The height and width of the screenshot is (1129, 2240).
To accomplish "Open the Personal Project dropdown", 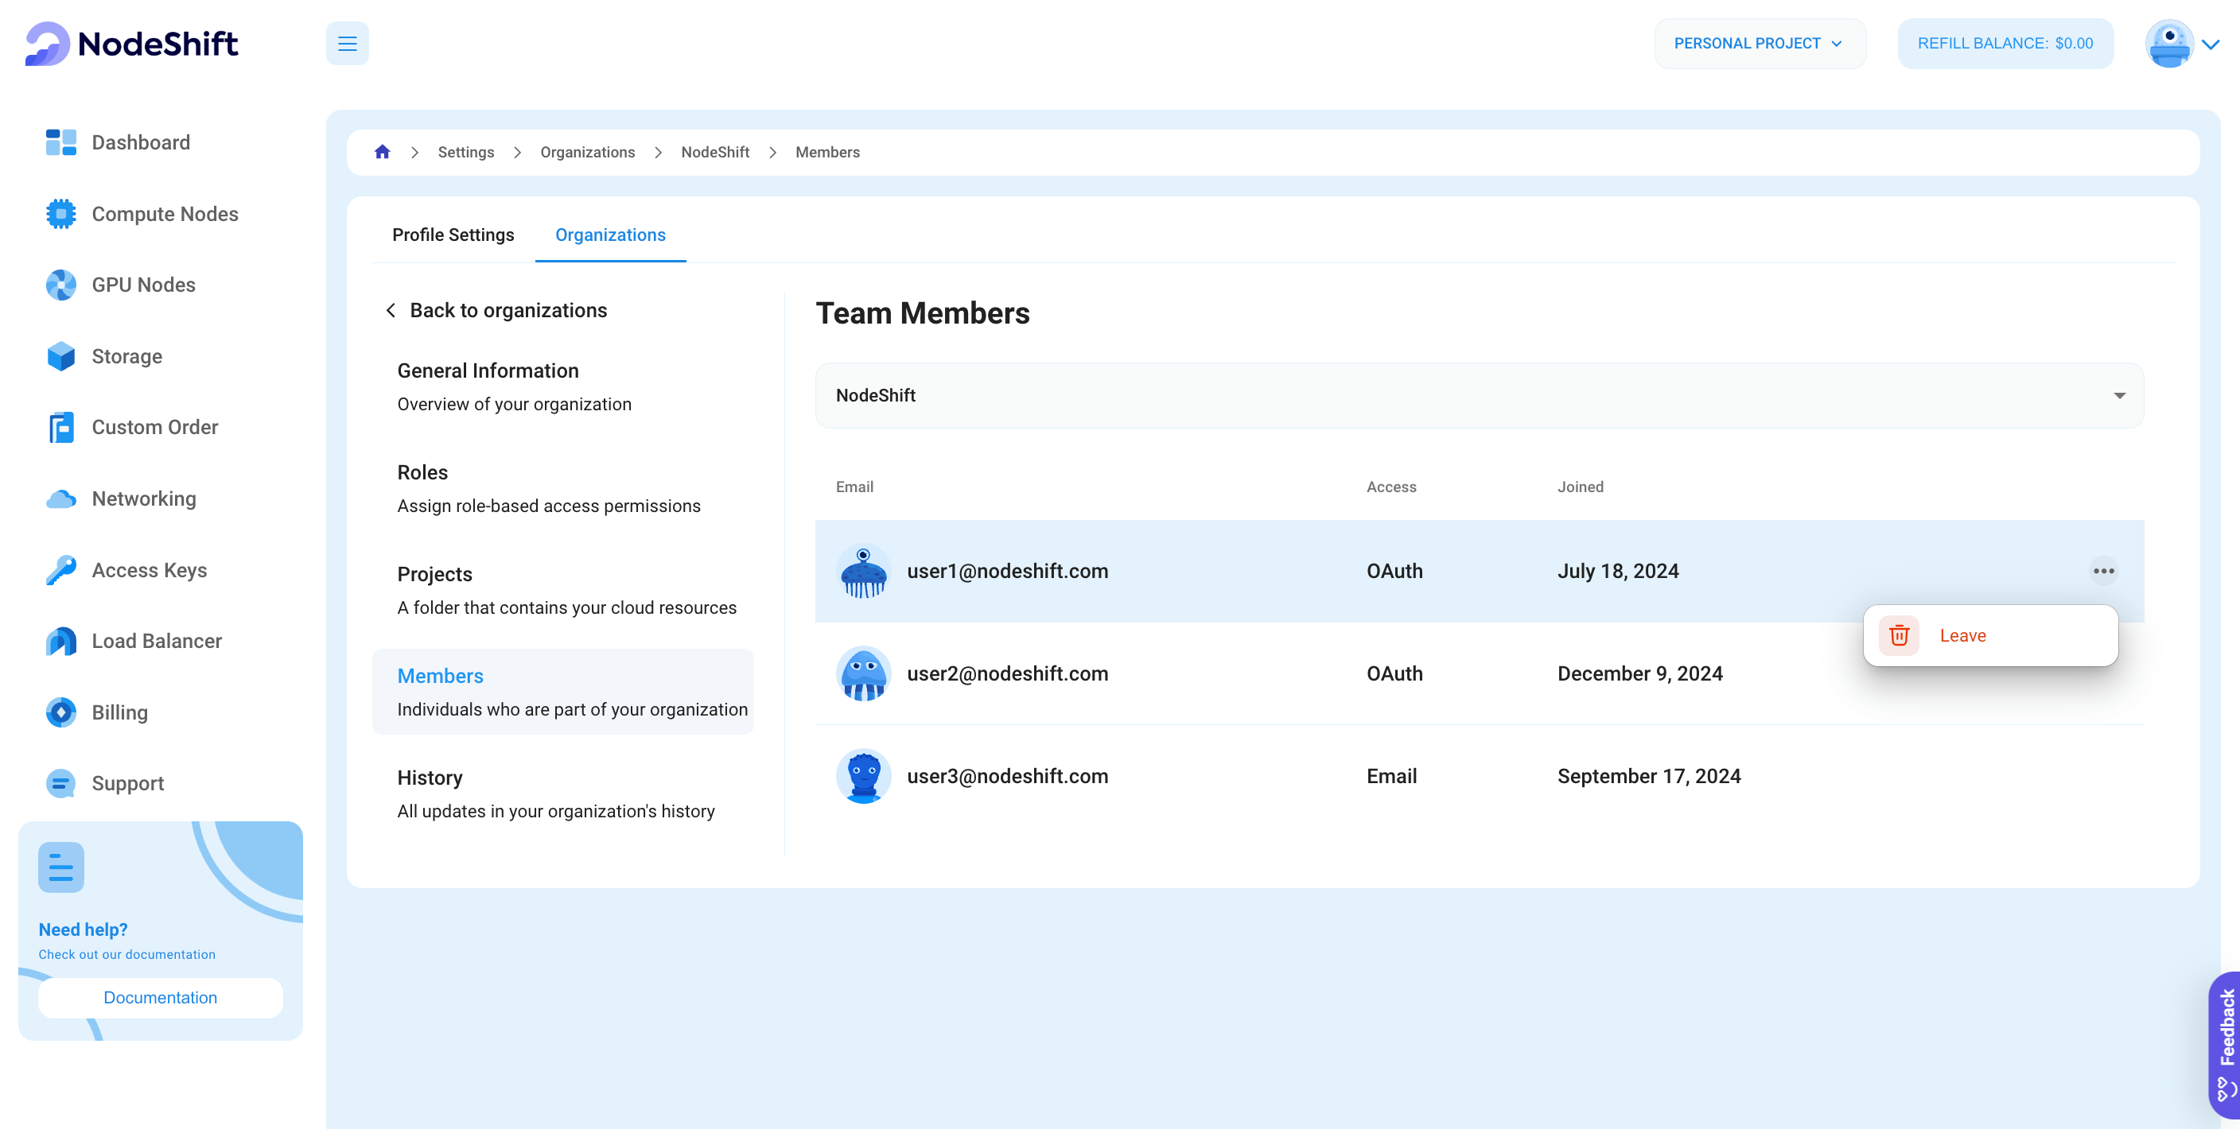I will 1759,44.
